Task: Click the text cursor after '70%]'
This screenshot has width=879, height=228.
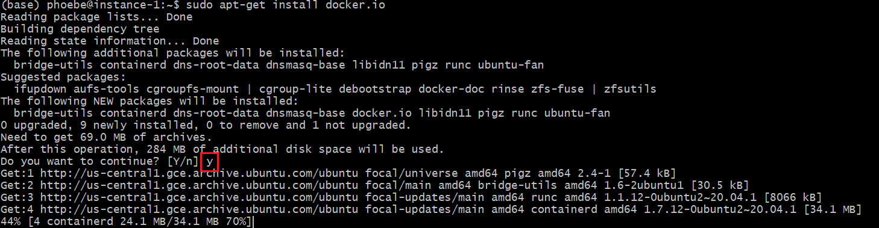Action: tap(254, 222)
